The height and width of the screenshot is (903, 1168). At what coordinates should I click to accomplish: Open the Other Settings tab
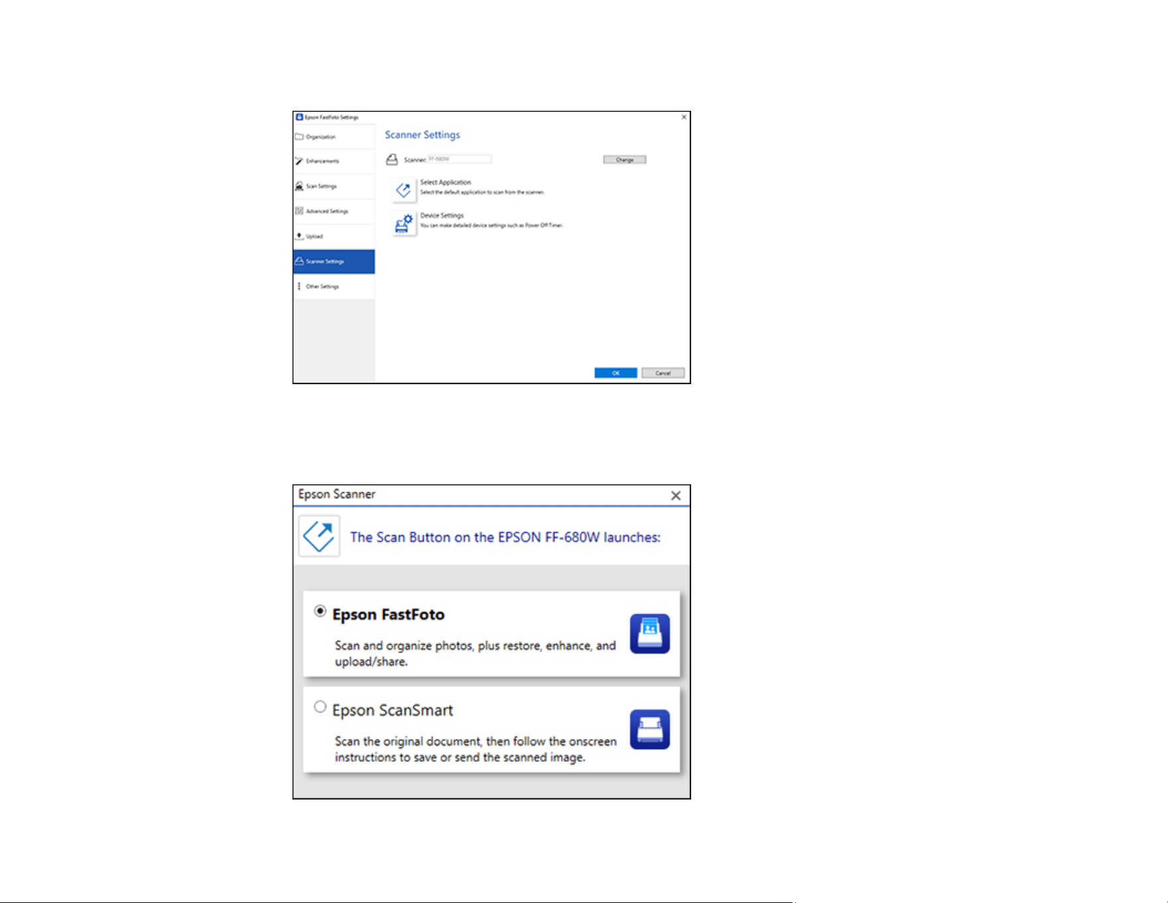(334, 287)
